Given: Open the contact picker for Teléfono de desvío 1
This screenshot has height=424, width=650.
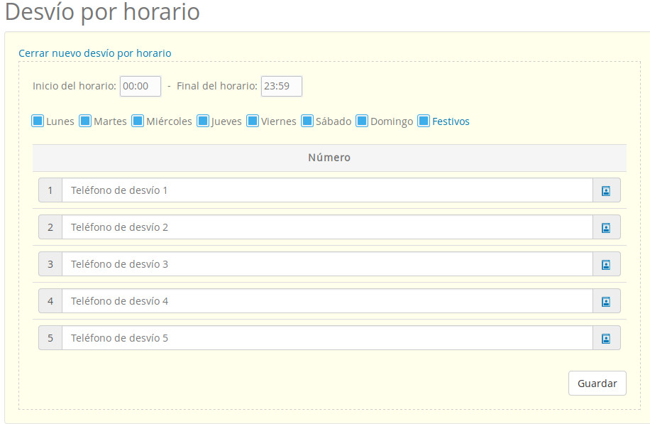Looking at the screenshot, I should [x=607, y=190].
